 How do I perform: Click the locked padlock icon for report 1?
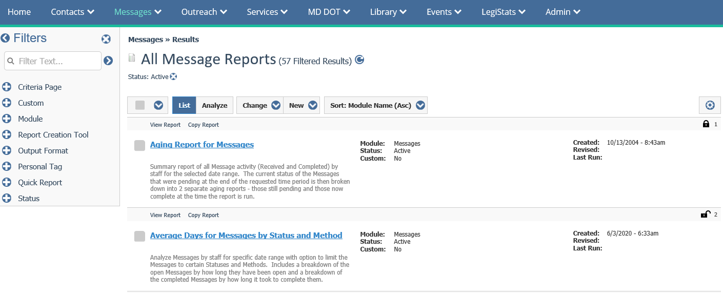tap(706, 124)
